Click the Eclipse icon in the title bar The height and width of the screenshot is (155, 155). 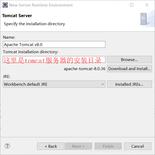click(5, 5)
